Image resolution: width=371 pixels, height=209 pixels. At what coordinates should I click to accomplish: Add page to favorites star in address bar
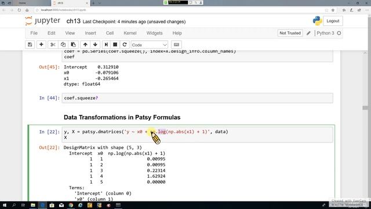[333, 10]
